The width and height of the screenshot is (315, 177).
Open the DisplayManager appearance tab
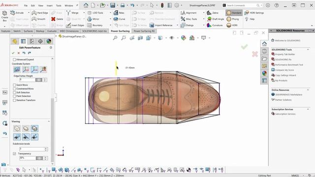pyautogui.click(x=49, y=41)
